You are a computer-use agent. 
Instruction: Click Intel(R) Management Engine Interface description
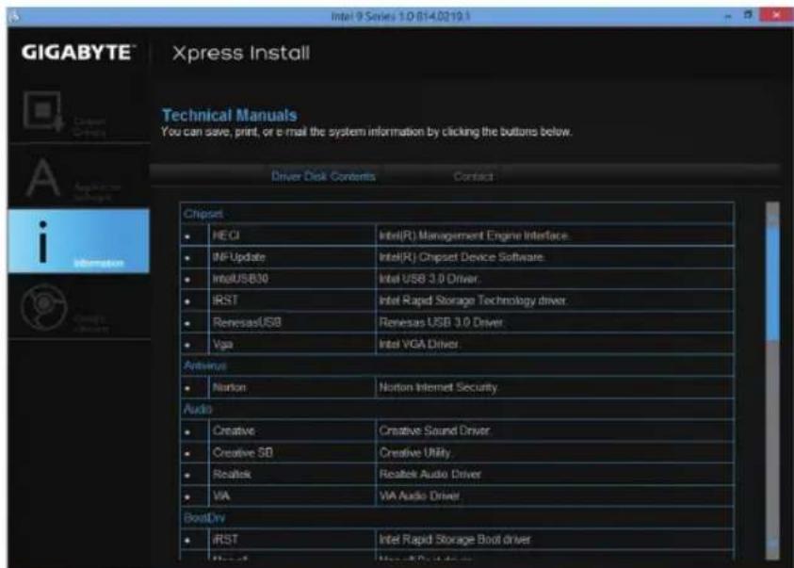point(474,235)
